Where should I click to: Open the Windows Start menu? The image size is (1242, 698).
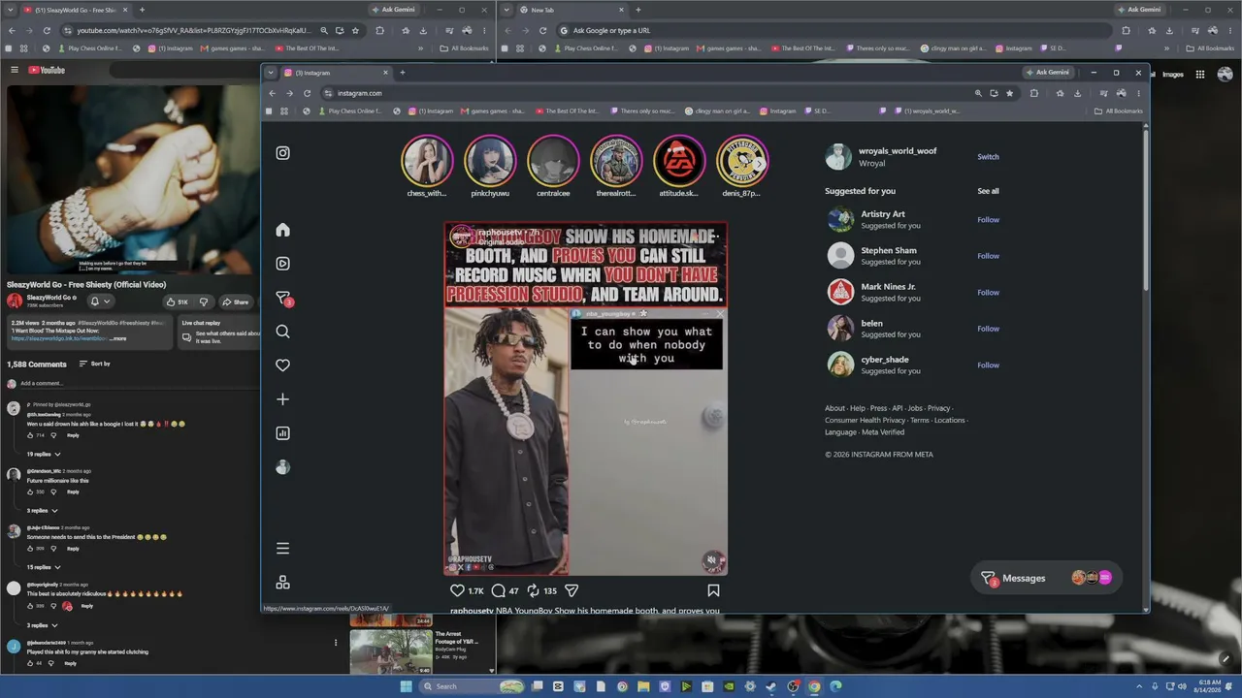click(x=406, y=686)
